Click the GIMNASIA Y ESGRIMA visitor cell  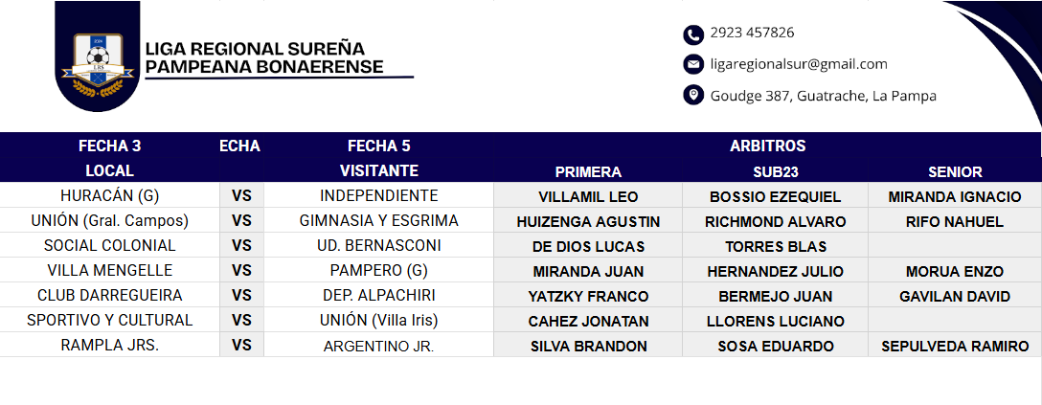[x=378, y=221]
